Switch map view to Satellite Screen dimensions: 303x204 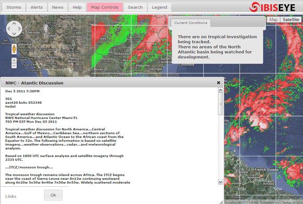click(291, 19)
